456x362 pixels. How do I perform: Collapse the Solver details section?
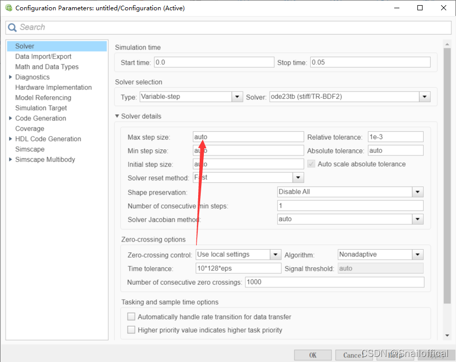click(117, 116)
